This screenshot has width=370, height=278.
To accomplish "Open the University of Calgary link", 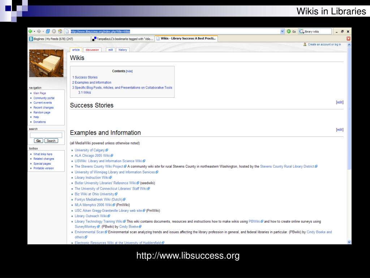I will point(90,150).
